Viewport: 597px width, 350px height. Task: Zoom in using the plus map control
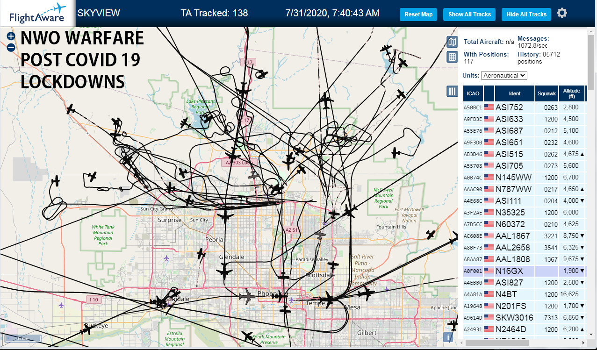pos(11,36)
